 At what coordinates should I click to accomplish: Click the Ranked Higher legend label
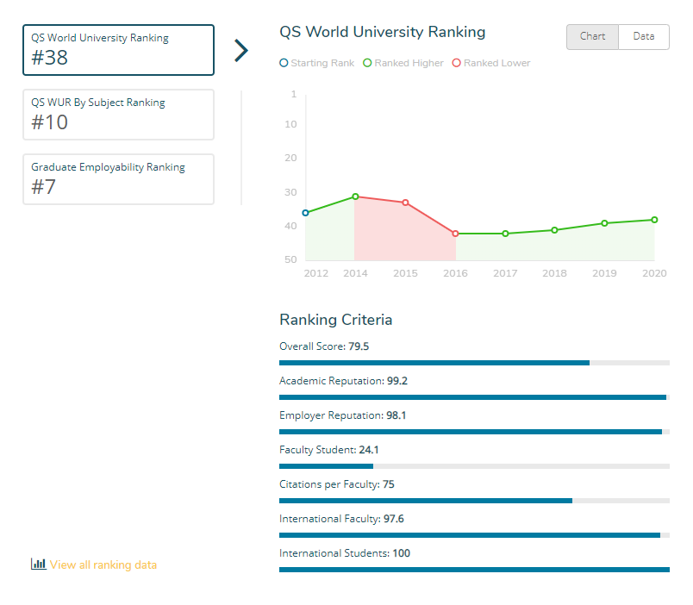tap(409, 63)
